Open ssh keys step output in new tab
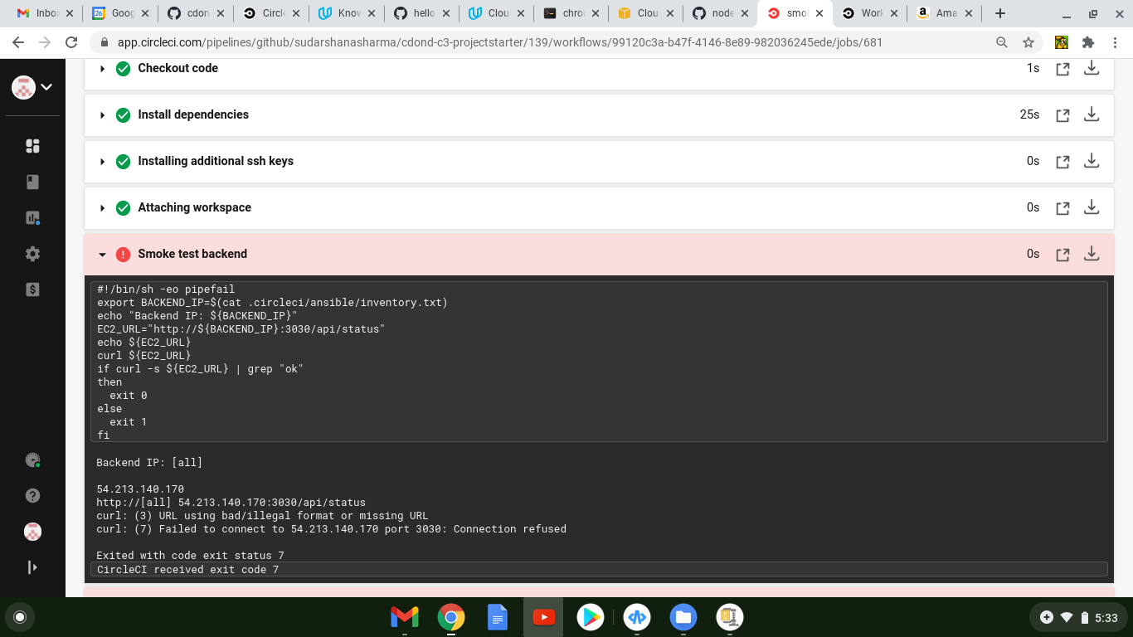This screenshot has height=637, width=1133. coord(1062,162)
